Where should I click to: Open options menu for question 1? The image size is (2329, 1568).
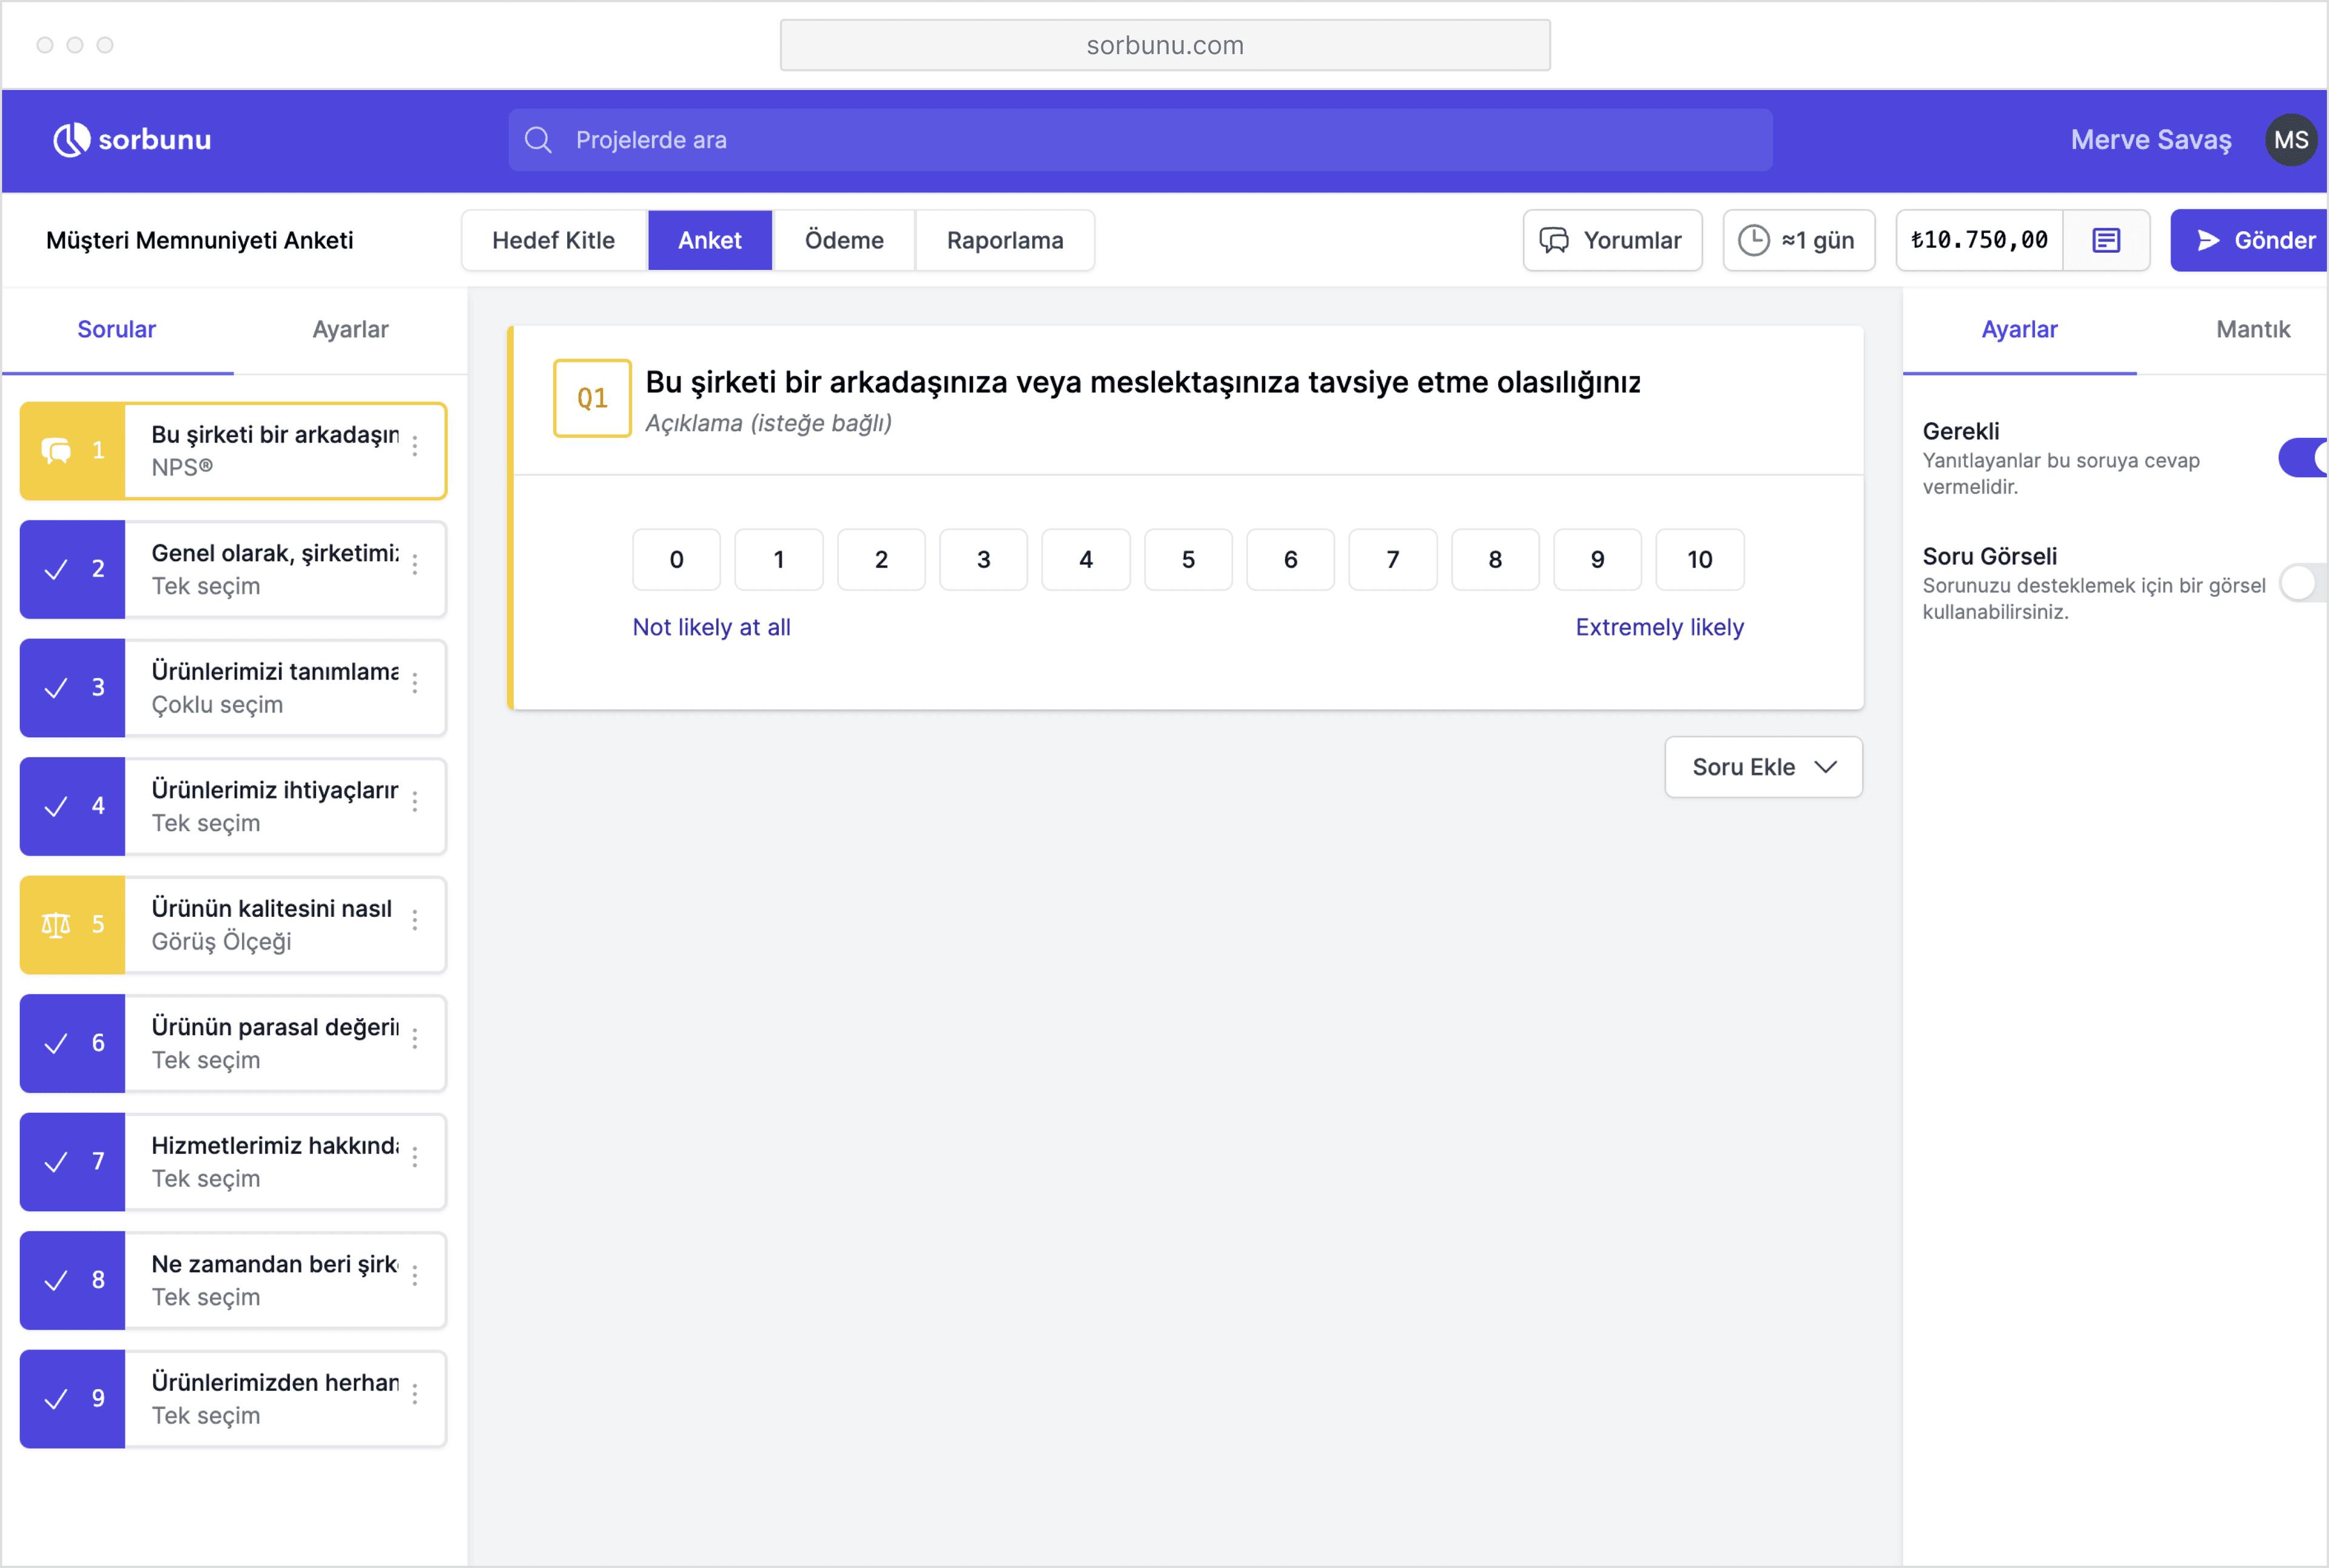pos(415,447)
